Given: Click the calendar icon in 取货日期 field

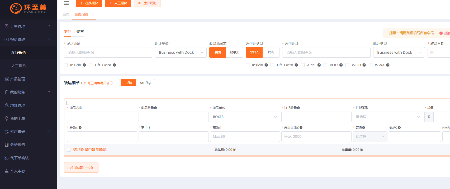Looking at the screenshot, I should pos(432,52).
